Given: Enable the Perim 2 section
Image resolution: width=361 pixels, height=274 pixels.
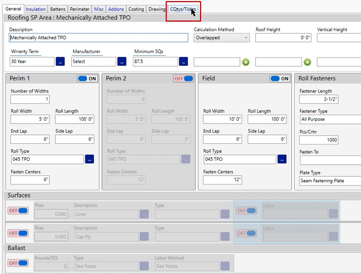Looking at the screenshot, I should [x=184, y=79].
